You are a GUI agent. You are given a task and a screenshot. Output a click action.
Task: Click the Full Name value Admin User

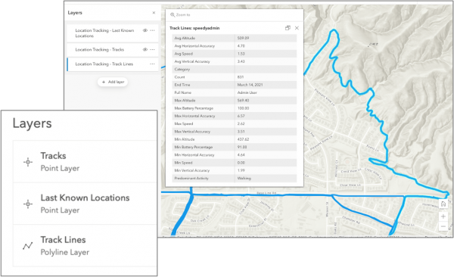tap(247, 93)
